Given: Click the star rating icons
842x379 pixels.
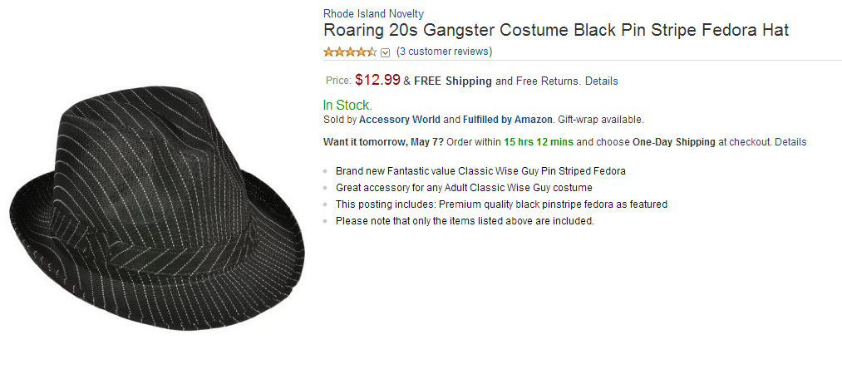Looking at the screenshot, I should [350, 52].
